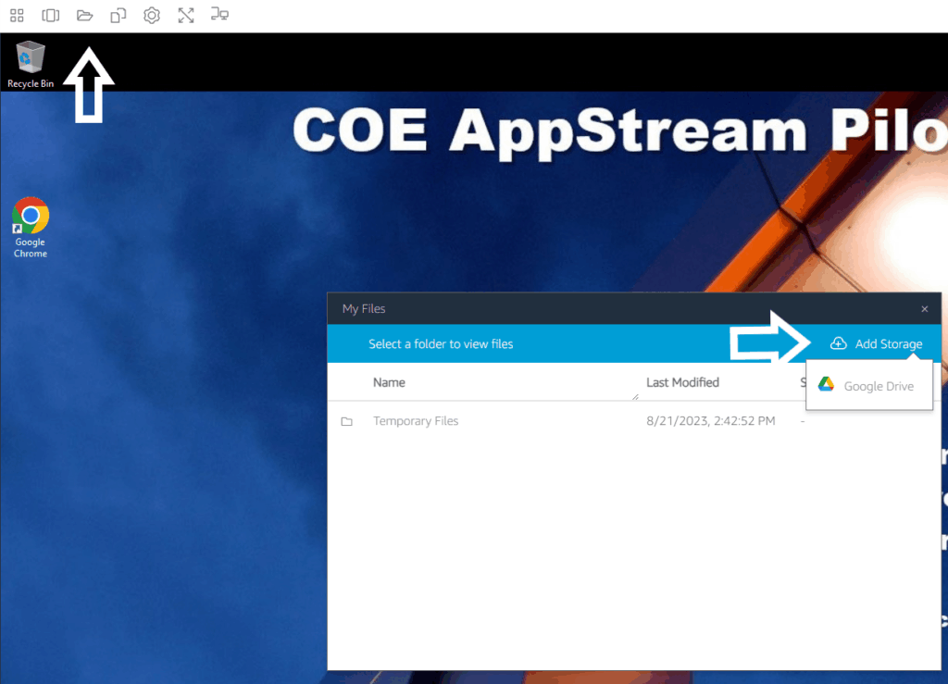Image resolution: width=948 pixels, height=684 pixels.
Task: Sort by the Last Modified column header
Action: [682, 382]
